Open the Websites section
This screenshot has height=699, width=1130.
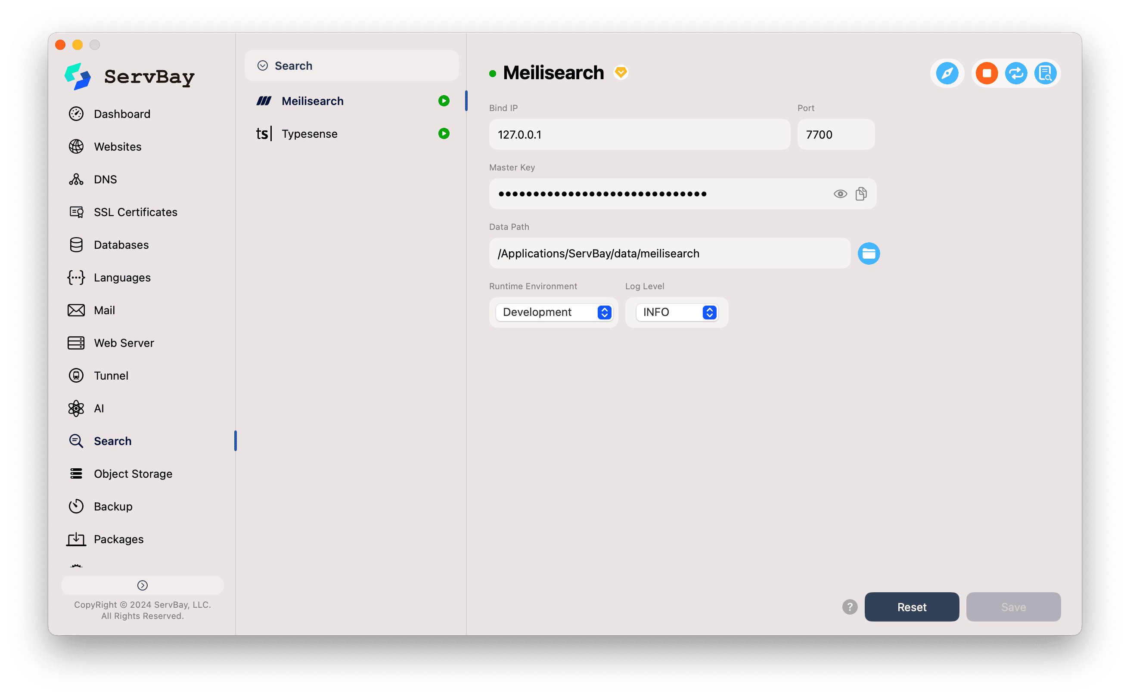(118, 146)
